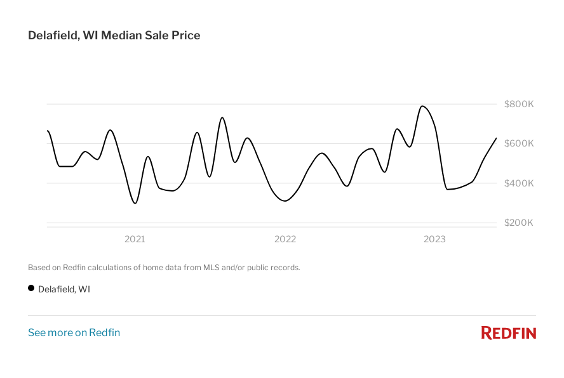
Task: Click the mid-2021 peak above $700K
Action: 222,117
